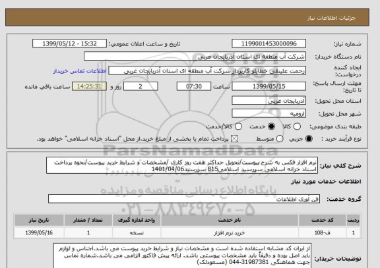
Task: Click the deadline time field 07:30
Action: tap(194, 86)
